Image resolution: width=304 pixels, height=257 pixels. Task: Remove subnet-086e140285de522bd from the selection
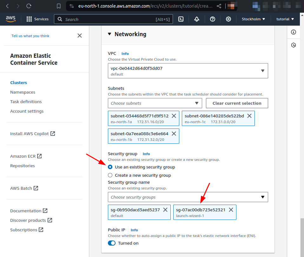(249, 116)
